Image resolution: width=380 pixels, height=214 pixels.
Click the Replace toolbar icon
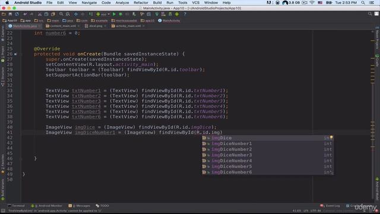68,14
